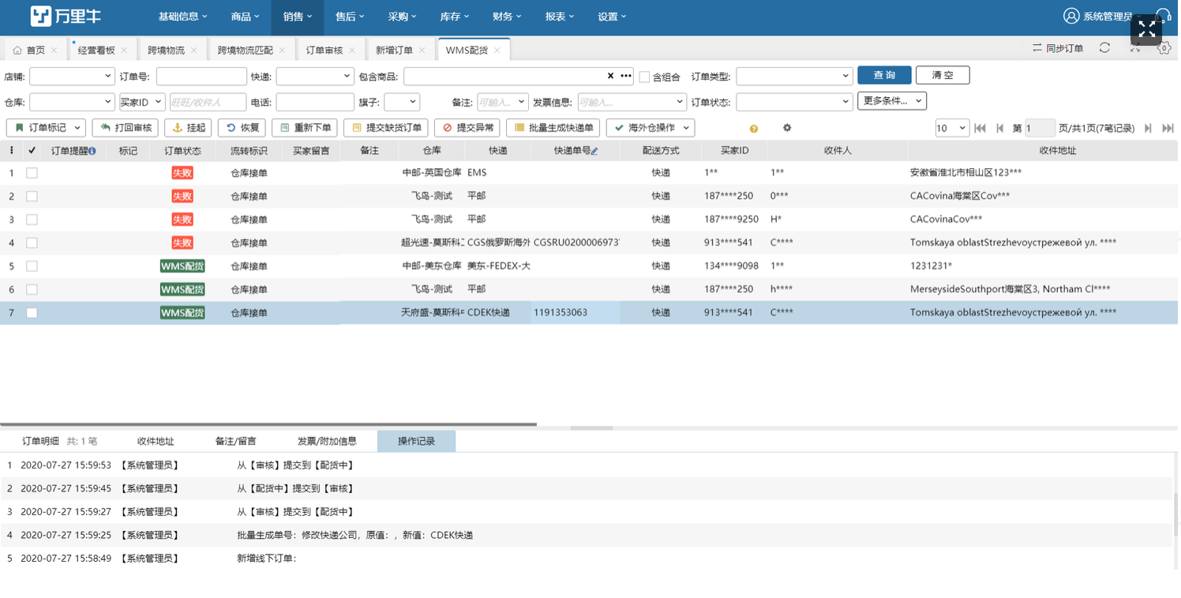The width and height of the screenshot is (1181, 598).
Task: Click the 批量生成快递单 button
Action: coord(553,128)
